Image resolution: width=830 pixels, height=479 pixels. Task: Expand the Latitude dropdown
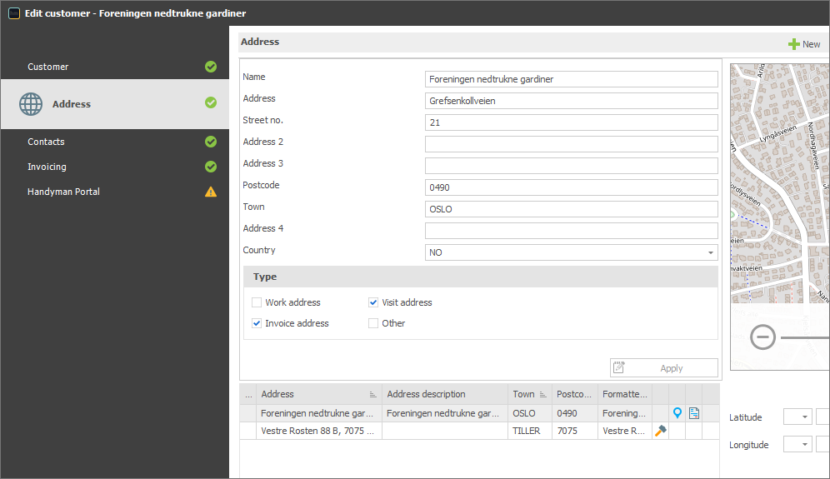(797, 417)
